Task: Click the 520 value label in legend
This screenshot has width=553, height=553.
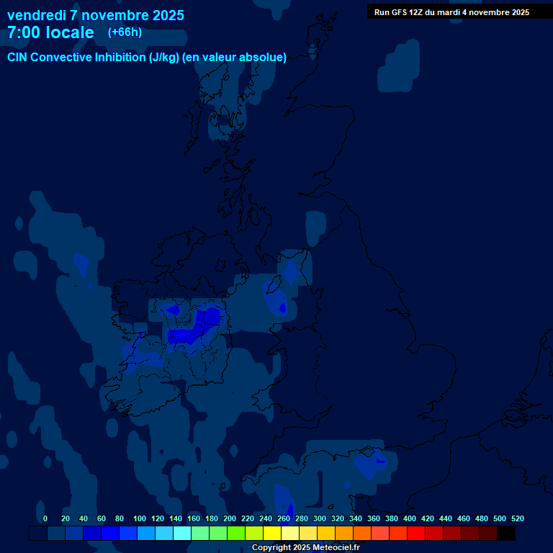Action: tap(517, 518)
